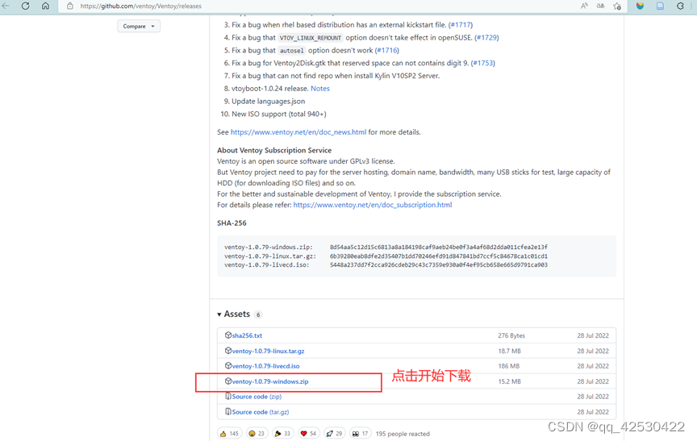This screenshot has width=697, height=441.
Task: Click the windows.zip hash line in code block
Action: tap(386, 247)
